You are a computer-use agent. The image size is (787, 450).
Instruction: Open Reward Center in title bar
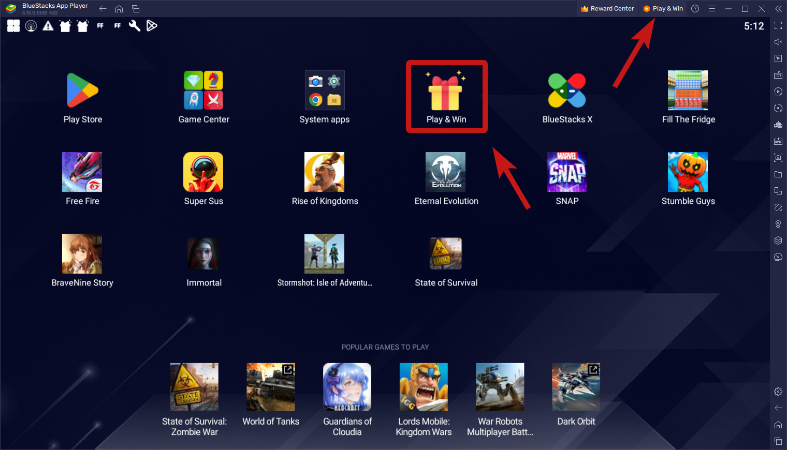(x=607, y=9)
